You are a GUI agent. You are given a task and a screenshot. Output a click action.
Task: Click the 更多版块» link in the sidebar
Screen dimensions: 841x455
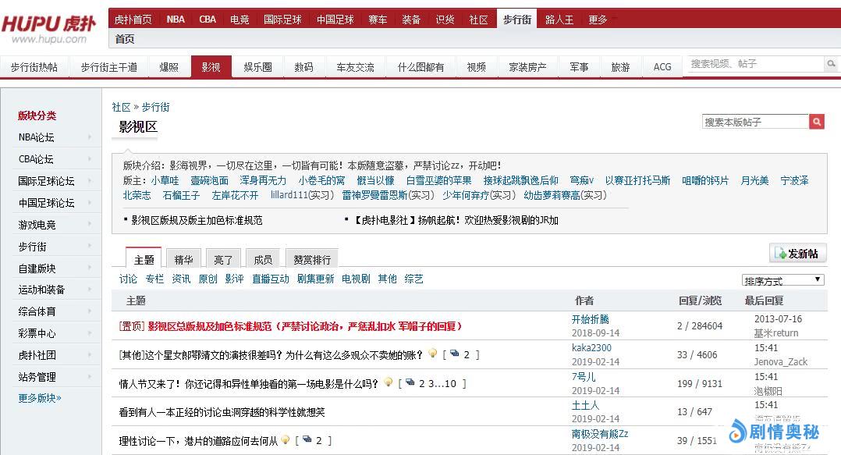tap(40, 398)
